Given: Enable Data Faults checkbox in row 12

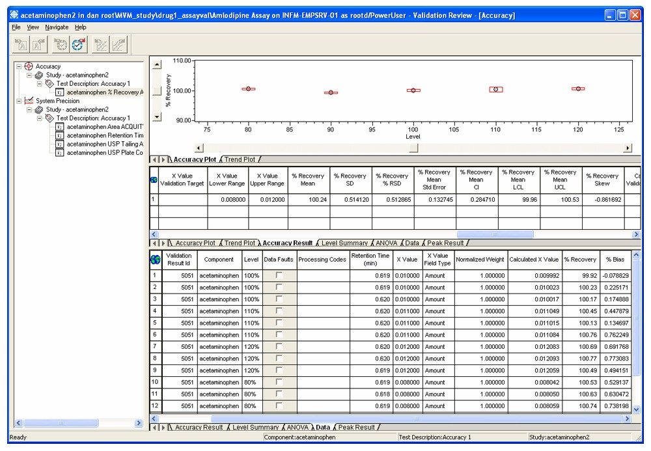Looking at the screenshot, I should (279, 405).
